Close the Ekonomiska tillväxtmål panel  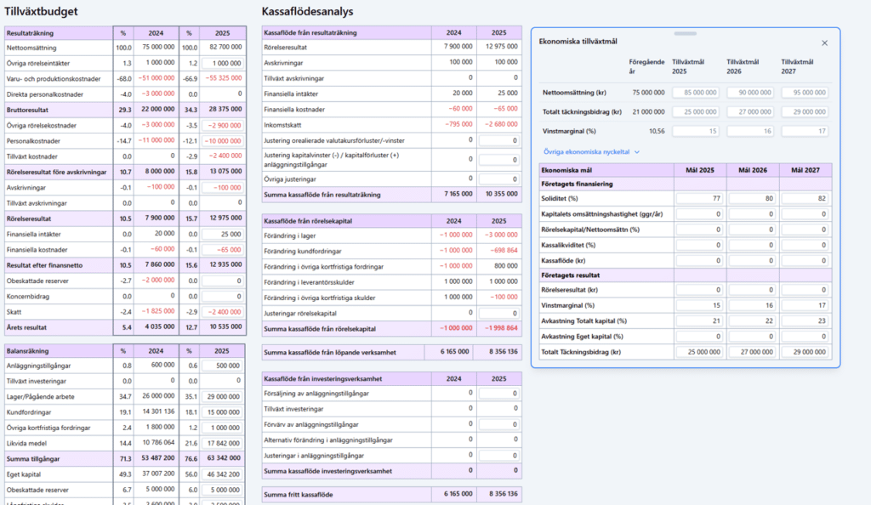tap(823, 43)
